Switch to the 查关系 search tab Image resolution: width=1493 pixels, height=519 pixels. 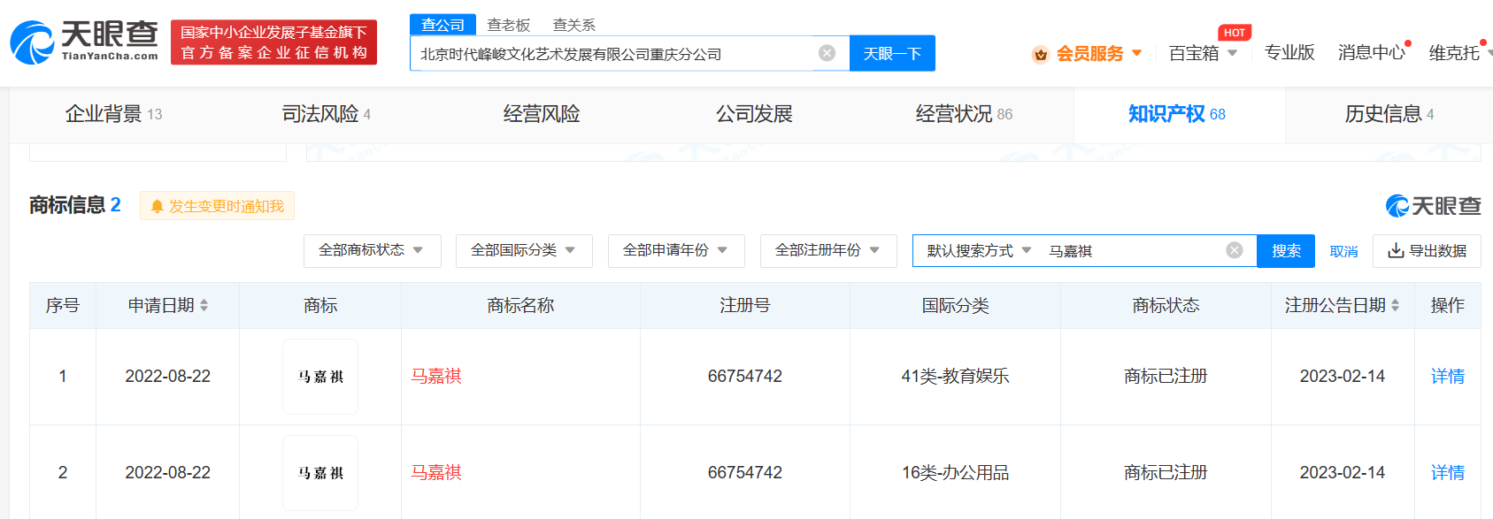[x=574, y=25]
